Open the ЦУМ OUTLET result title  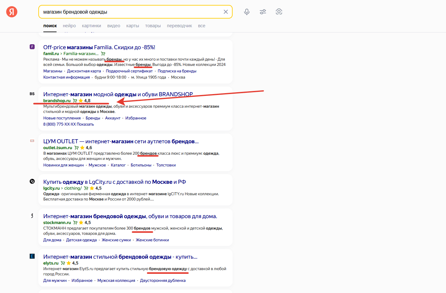click(121, 141)
